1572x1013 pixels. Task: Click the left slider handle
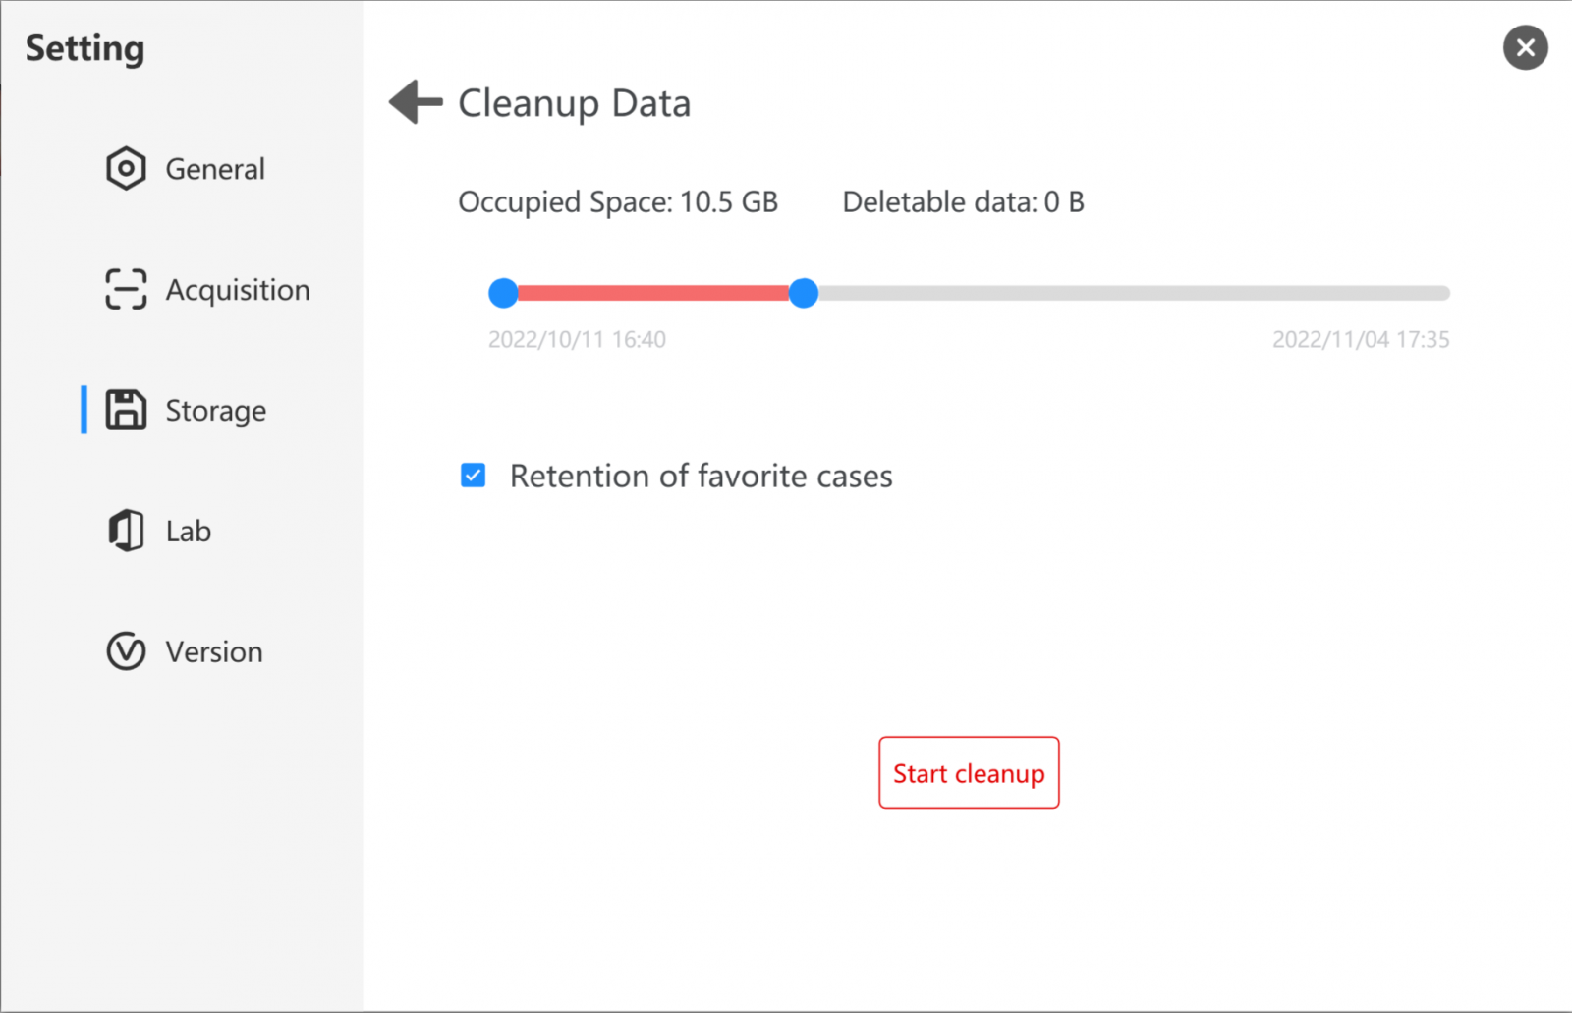click(503, 293)
